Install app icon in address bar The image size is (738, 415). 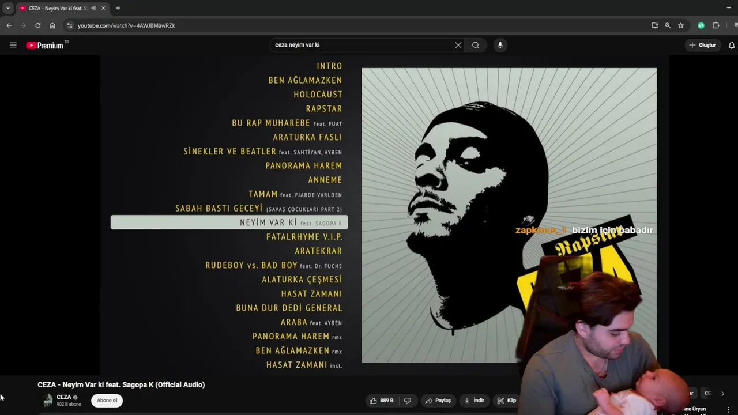point(654,25)
